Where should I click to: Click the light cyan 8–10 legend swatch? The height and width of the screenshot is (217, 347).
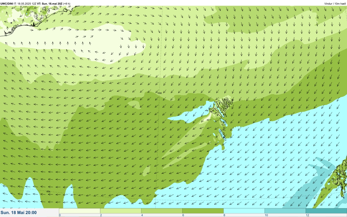(x=244, y=211)
